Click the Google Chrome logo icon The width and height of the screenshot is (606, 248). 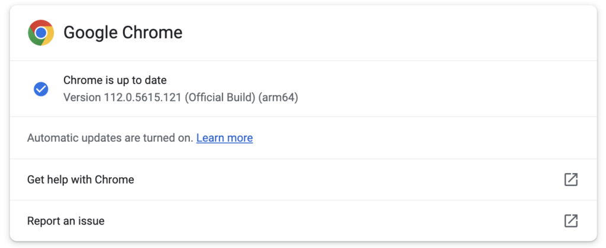(x=41, y=32)
